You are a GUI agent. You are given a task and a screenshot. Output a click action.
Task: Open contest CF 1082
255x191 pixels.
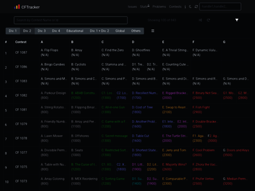pos(21,95)
